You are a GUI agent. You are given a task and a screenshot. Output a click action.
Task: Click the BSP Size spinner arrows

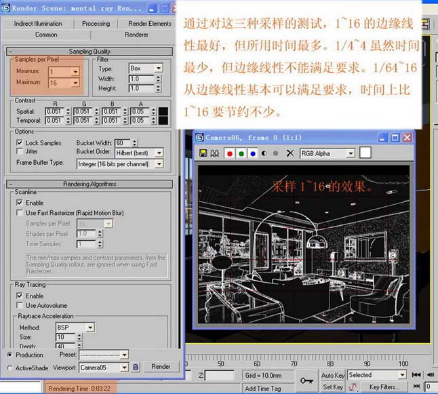79,337
